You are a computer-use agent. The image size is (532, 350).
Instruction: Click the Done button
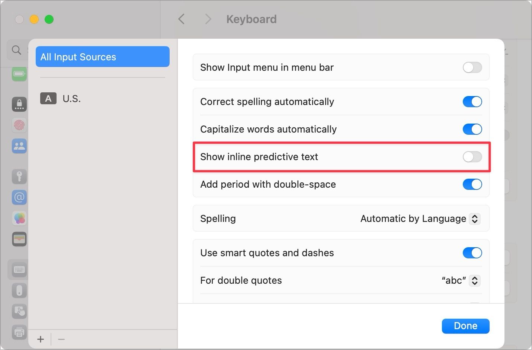pos(465,326)
